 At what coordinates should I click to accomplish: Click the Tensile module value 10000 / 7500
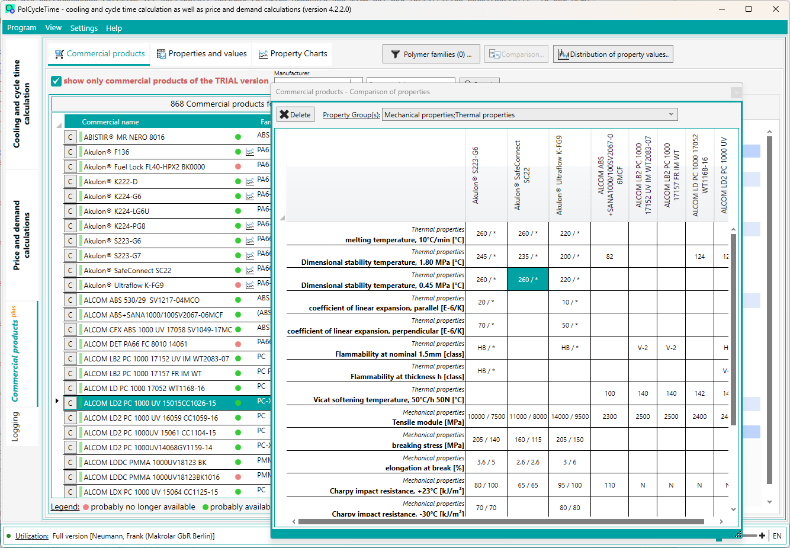point(486,416)
